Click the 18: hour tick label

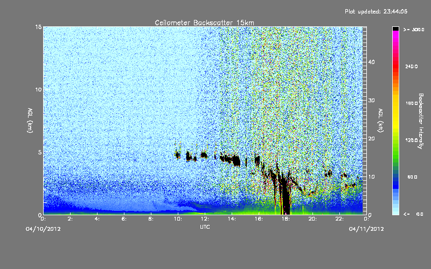pos(286,219)
